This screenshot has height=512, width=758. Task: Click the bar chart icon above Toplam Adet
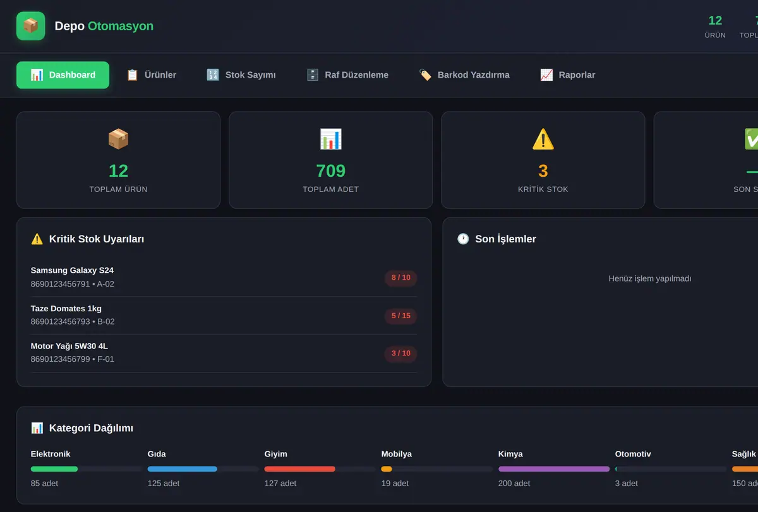(330, 139)
